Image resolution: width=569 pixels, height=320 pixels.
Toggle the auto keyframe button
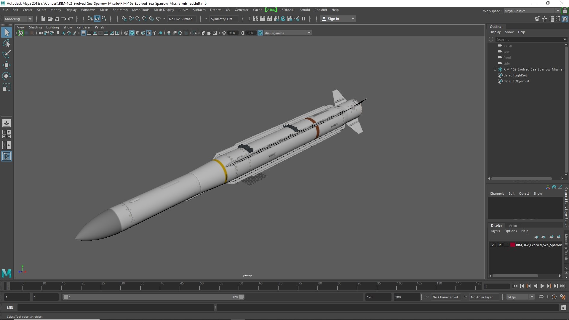(x=554, y=297)
